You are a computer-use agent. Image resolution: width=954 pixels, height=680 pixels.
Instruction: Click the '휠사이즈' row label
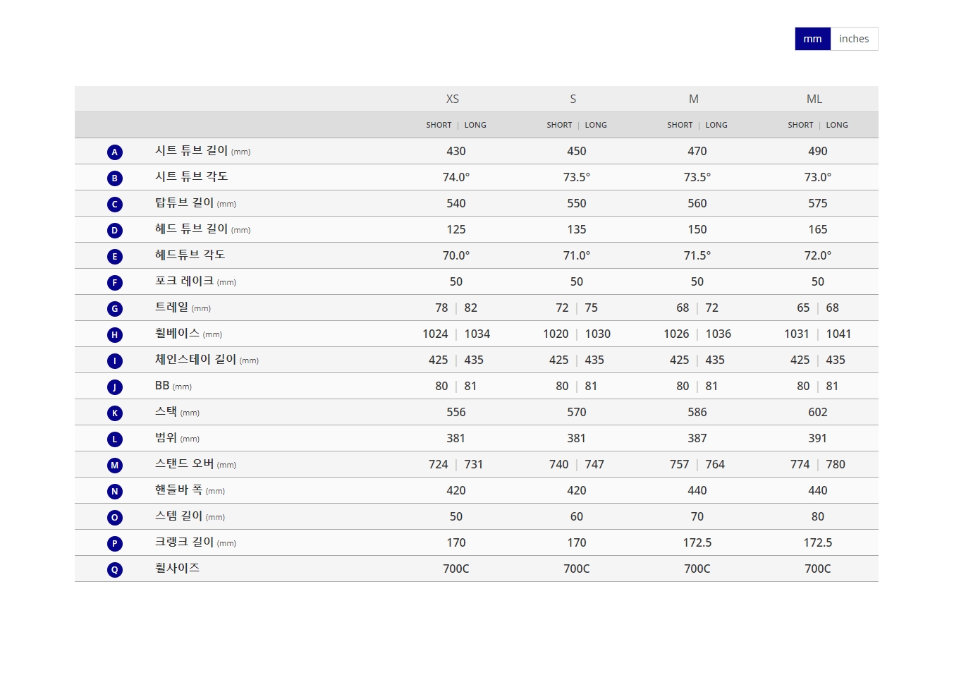177,568
